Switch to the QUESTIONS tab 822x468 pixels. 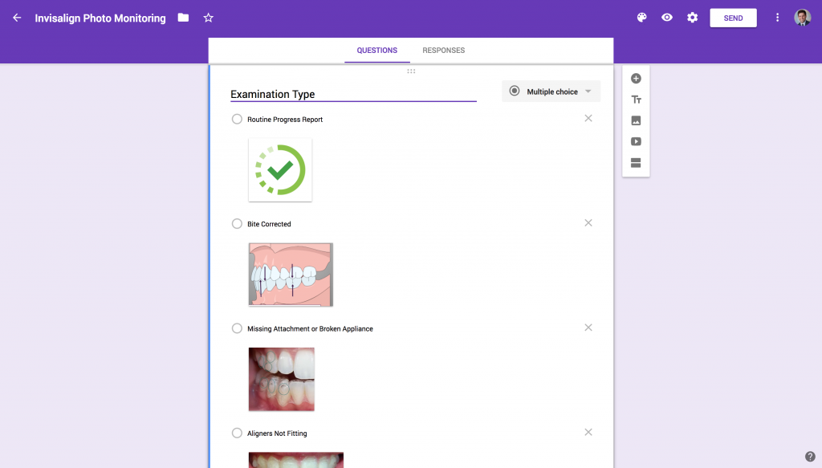tap(377, 51)
